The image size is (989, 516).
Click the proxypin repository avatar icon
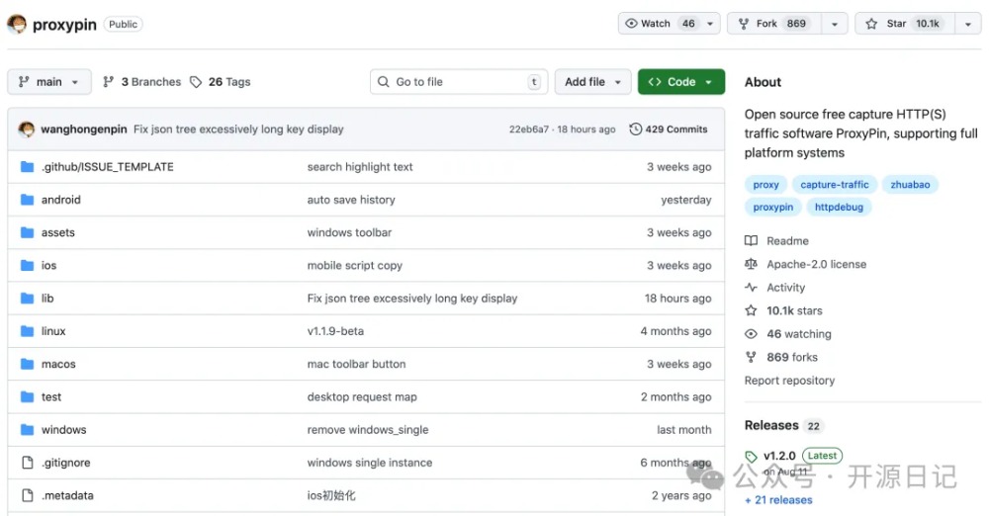pyautogui.click(x=17, y=24)
